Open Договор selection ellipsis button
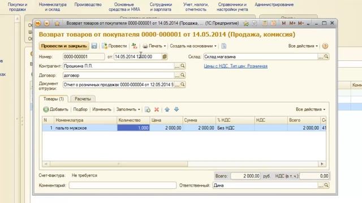Image resolution: width=362 pixels, height=203 pixels. pyautogui.click(x=177, y=75)
